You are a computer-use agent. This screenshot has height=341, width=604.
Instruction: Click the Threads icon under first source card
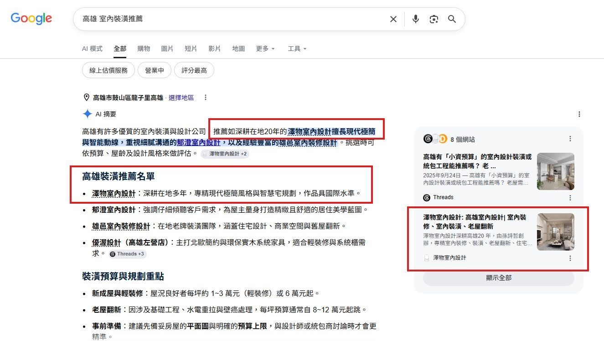click(x=427, y=198)
